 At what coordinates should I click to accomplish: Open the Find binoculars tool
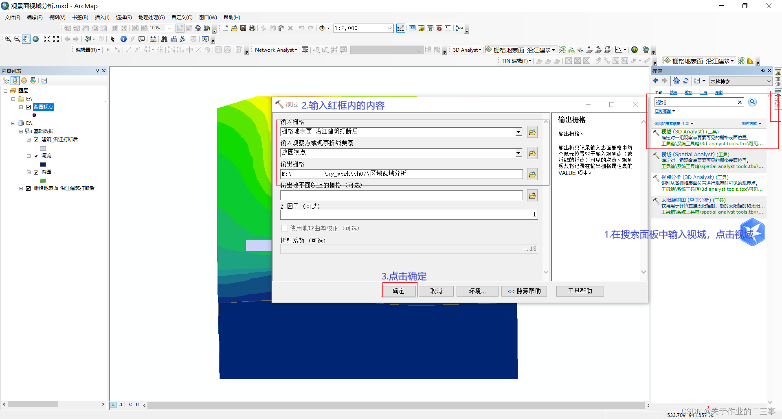[x=164, y=39]
